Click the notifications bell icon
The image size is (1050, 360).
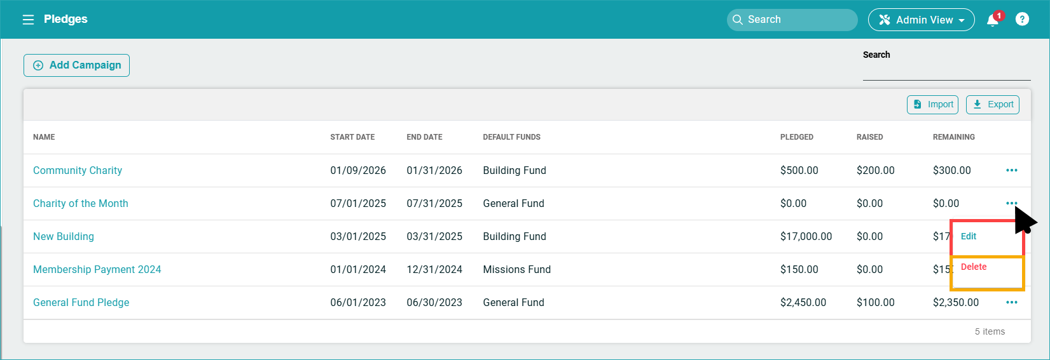992,20
